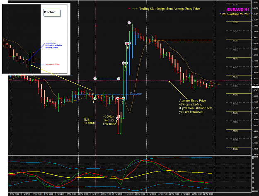Click the white trade marker beside number 1
The image size is (259, 196).
click(x=95, y=99)
